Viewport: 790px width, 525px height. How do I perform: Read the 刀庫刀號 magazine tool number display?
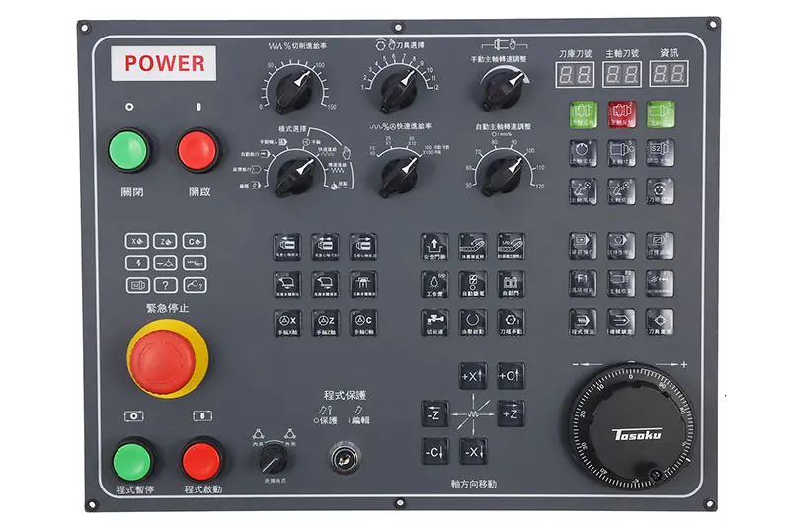[x=575, y=74]
